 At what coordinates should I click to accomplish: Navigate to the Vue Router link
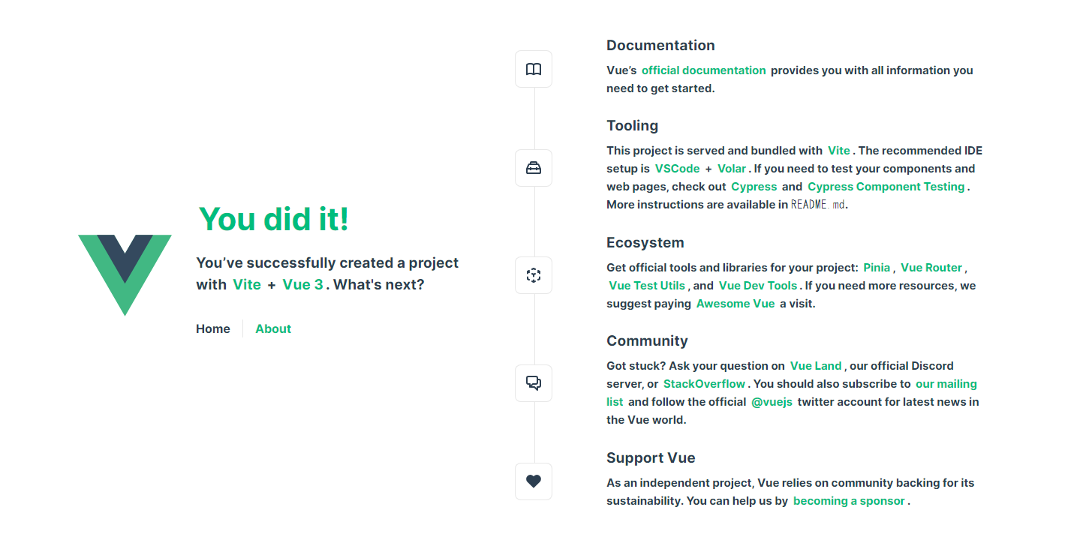(931, 268)
